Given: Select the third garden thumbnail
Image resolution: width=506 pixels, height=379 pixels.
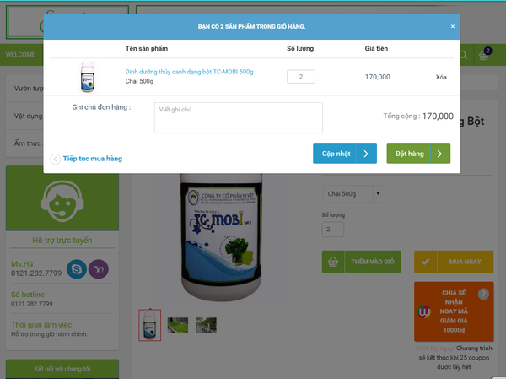Looking at the screenshot, I should [x=207, y=325].
